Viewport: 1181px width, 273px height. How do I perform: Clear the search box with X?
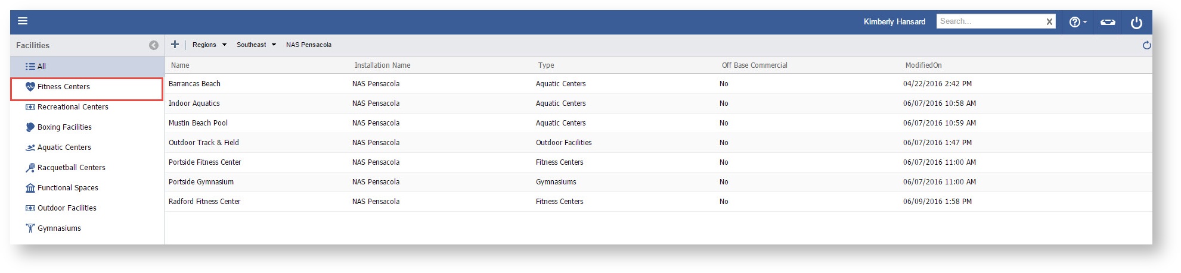coord(1049,22)
